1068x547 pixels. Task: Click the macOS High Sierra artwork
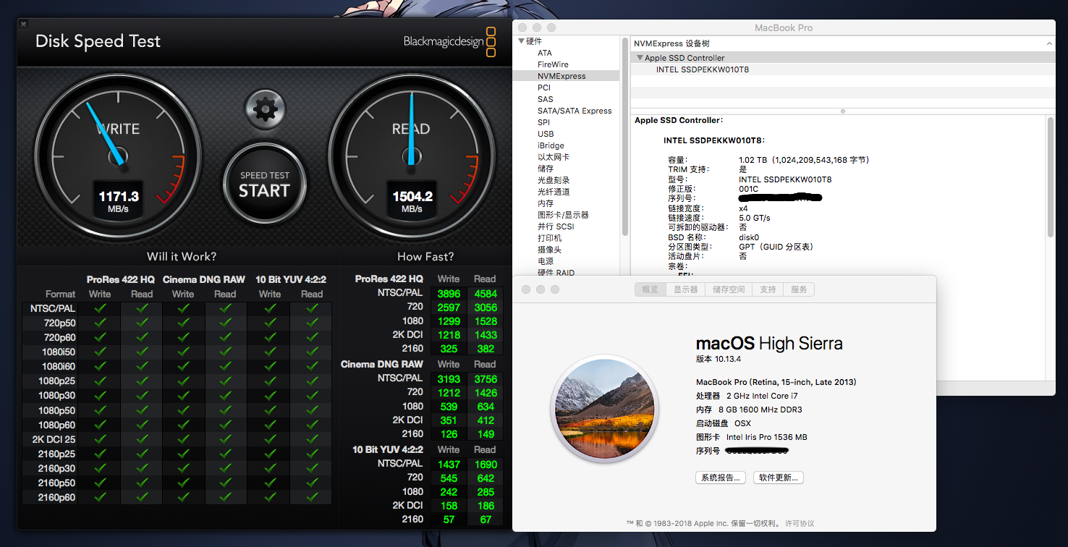pyautogui.click(x=603, y=409)
